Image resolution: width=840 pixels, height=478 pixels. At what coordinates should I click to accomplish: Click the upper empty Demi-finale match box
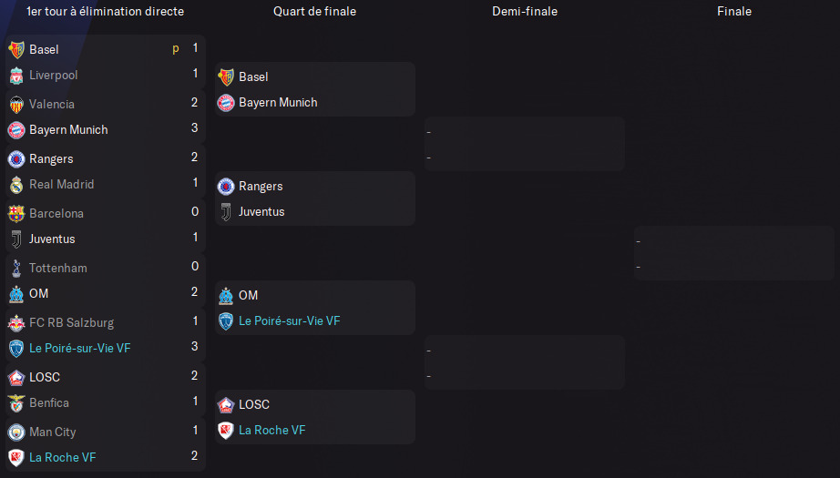click(x=525, y=144)
